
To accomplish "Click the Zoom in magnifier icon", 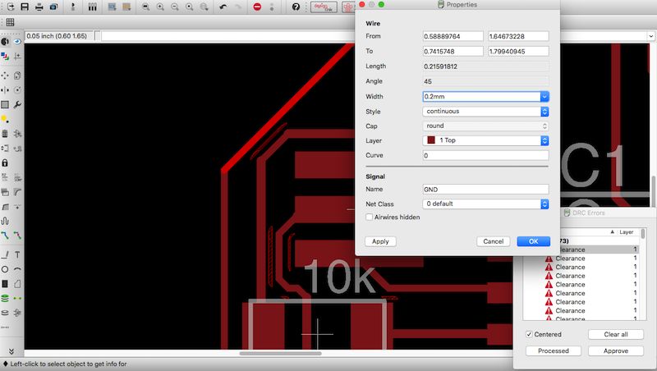I will pyautogui.click(x=160, y=7).
